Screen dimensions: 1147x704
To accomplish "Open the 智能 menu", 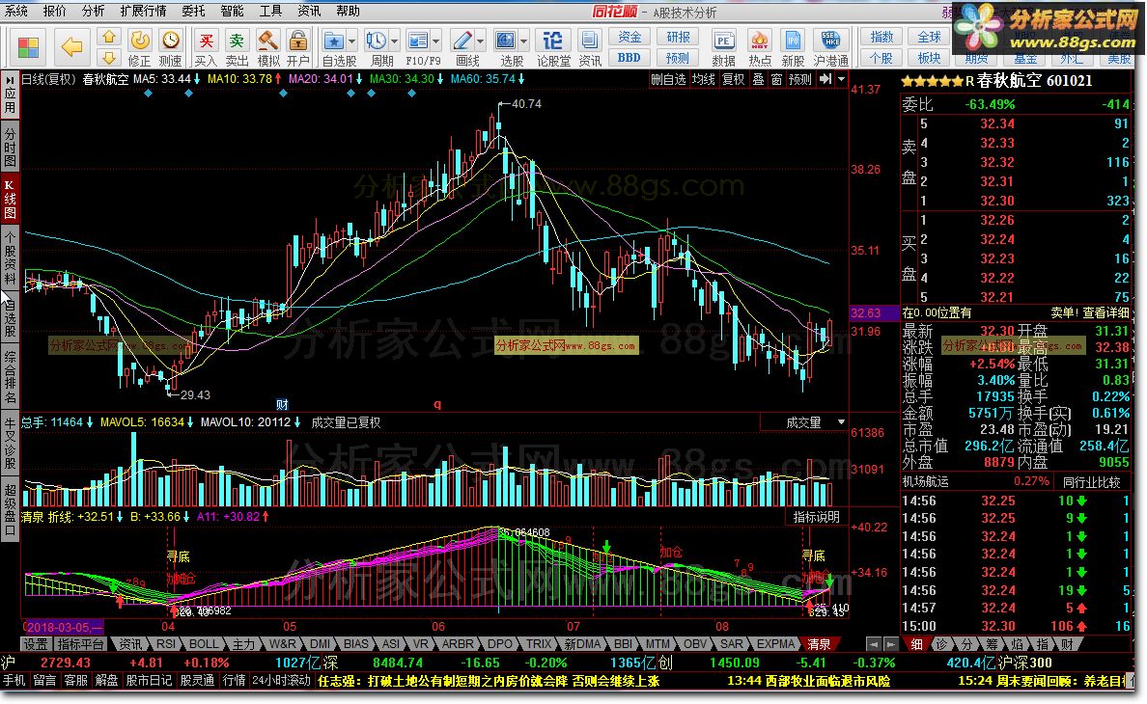I will click(232, 11).
